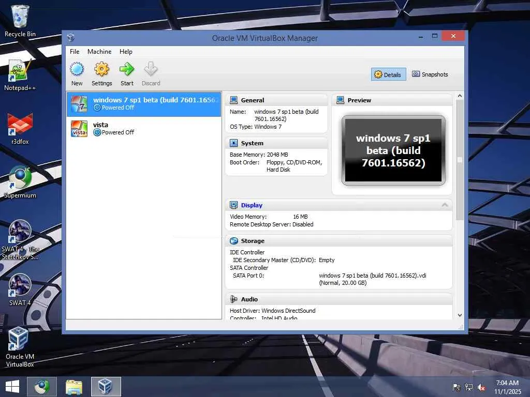Open the System section header
530x397 pixels.
(276, 143)
